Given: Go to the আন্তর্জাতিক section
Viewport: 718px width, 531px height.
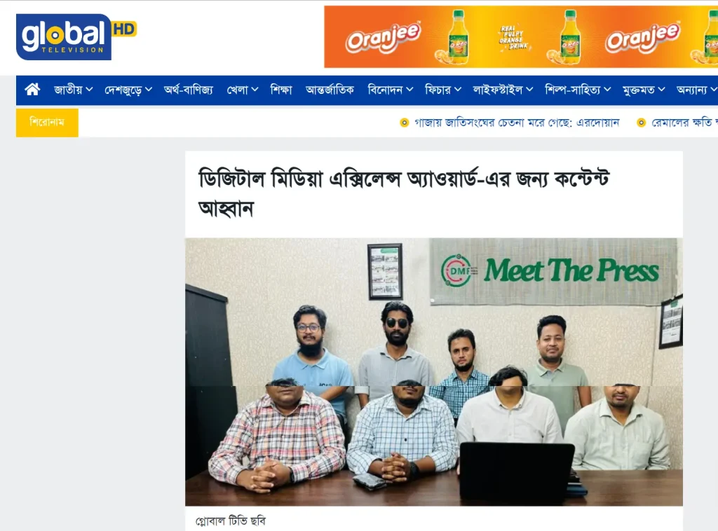Looking at the screenshot, I should [330, 90].
